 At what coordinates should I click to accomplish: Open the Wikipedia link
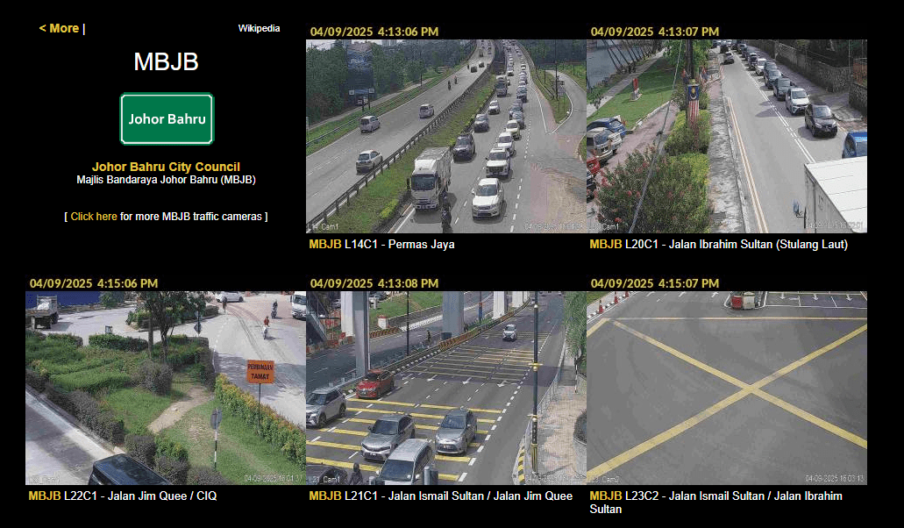click(x=258, y=28)
